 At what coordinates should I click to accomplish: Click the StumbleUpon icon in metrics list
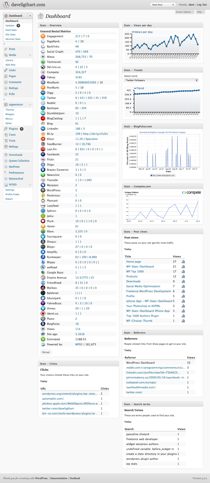click(43, 113)
